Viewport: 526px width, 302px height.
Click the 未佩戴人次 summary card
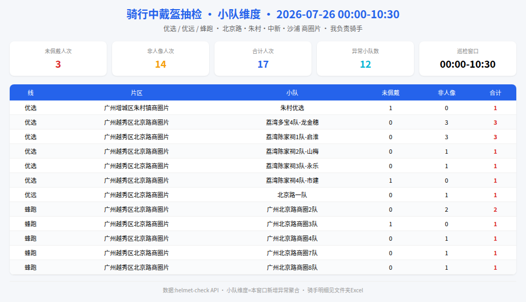click(x=58, y=59)
